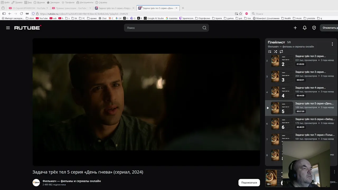Expand the Портфолио bookmarks folder
Image resolution: width=338 pixels, height=190 pixels.
[x=203, y=18]
